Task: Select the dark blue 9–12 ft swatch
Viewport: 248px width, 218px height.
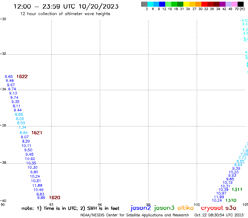Action: tap(162, 4)
